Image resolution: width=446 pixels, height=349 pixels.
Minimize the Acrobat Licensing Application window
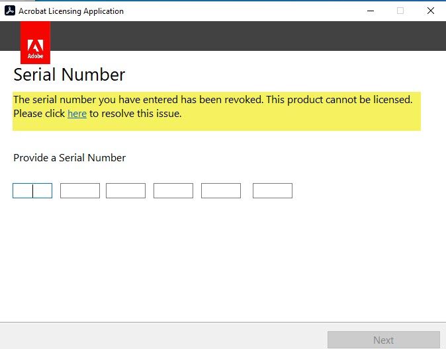(371, 11)
